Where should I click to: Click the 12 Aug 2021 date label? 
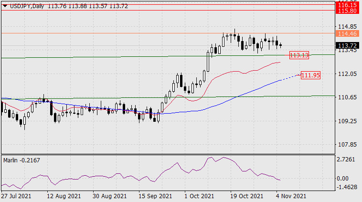coord(64,196)
